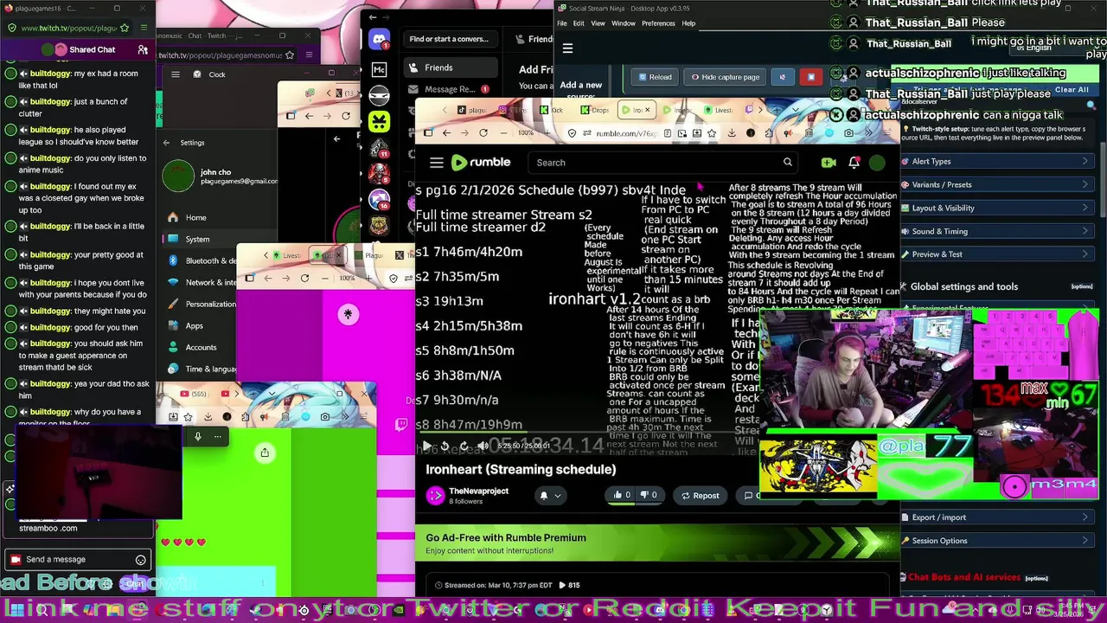Image resolution: width=1107 pixels, height=623 pixels.
Task: Click the Clear All button
Action: (1071, 90)
